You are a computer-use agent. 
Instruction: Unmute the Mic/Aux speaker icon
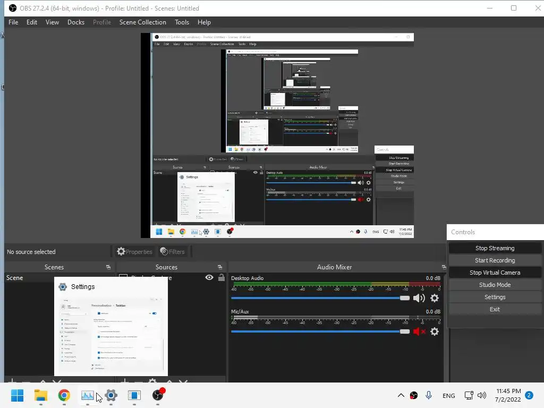coord(419,331)
